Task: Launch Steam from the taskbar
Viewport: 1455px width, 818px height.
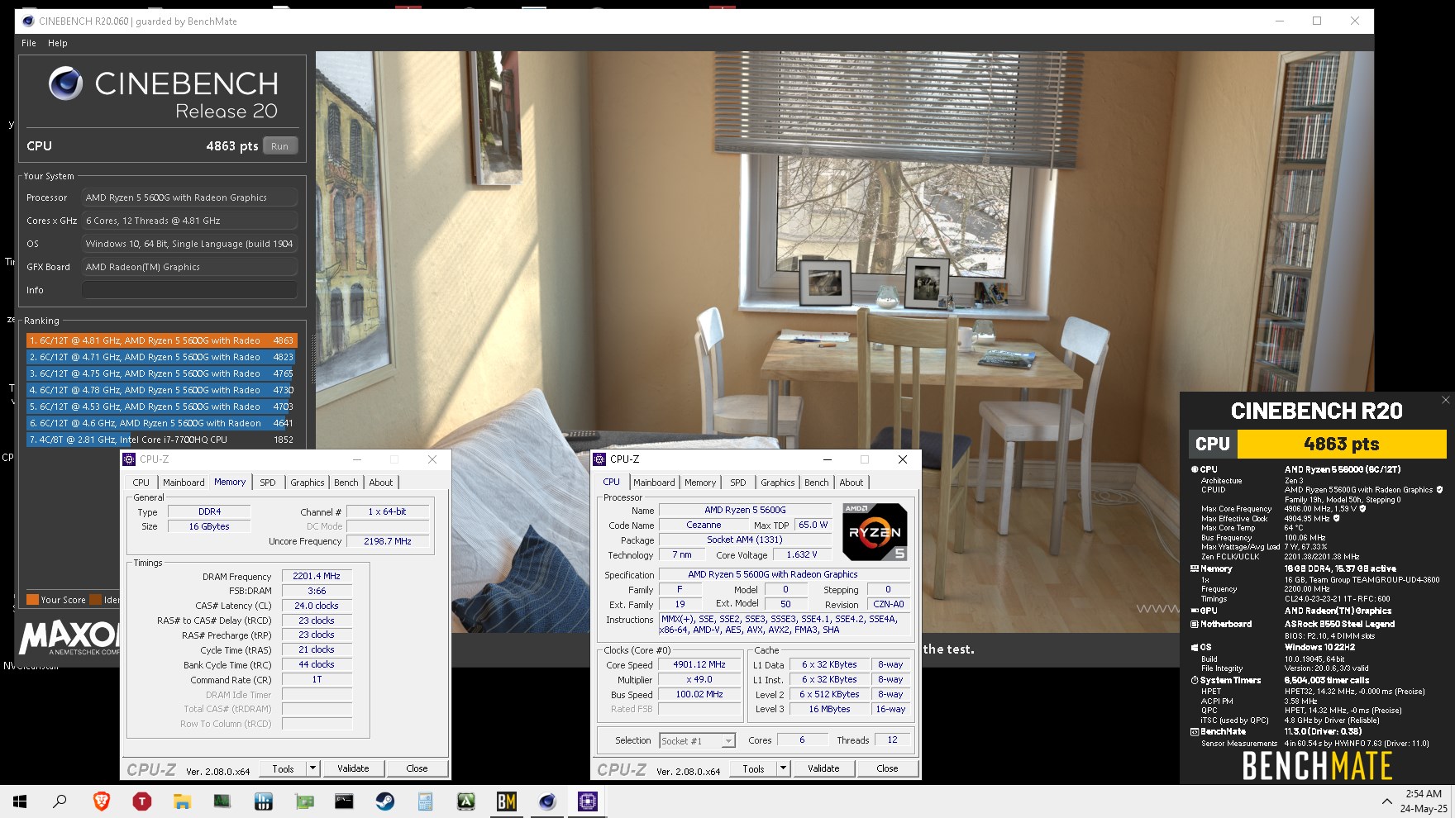Action: pos(384,801)
